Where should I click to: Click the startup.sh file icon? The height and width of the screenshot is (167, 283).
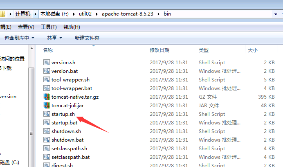(x=47, y=114)
